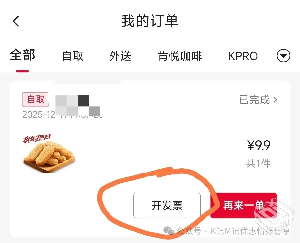This screenshot has width=300, height=243.
Task: Select the 全部 tab
Action: click(23, 55)
